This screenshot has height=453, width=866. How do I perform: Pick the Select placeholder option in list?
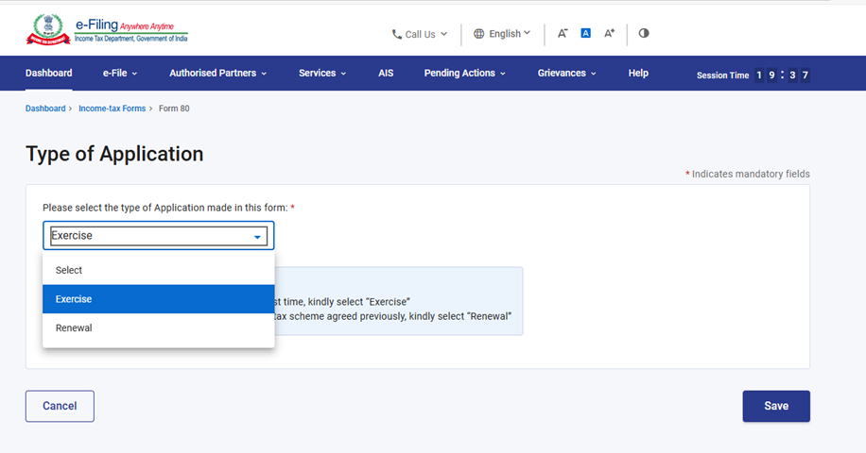tap(69, 271)
